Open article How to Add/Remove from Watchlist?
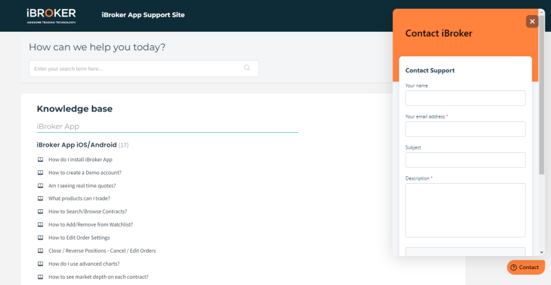This screenshot has width=551, height=285. tap(91, 224)
